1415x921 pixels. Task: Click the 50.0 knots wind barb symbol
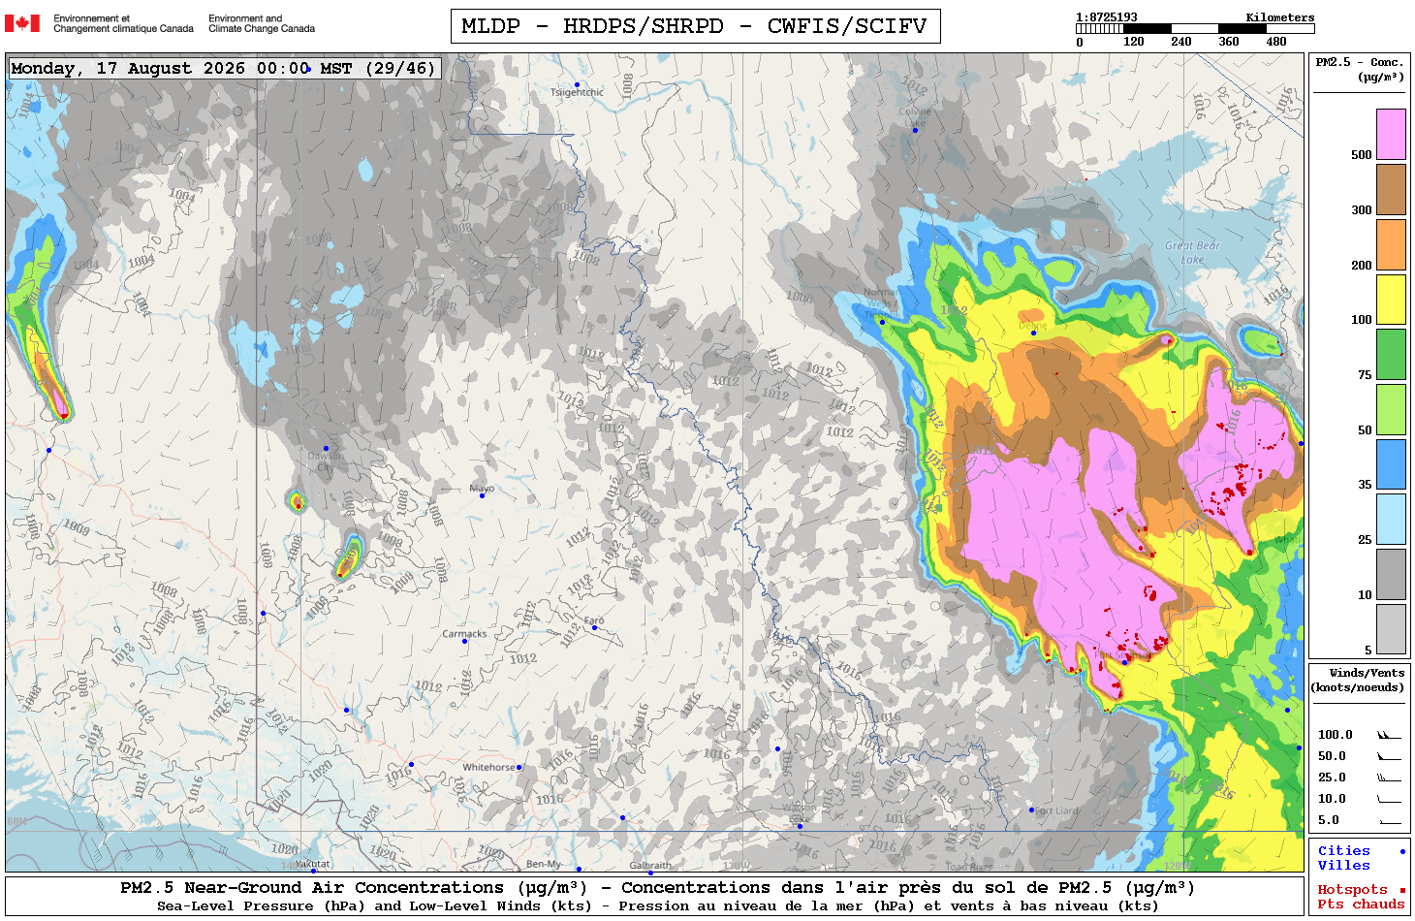pos(1389,756)
